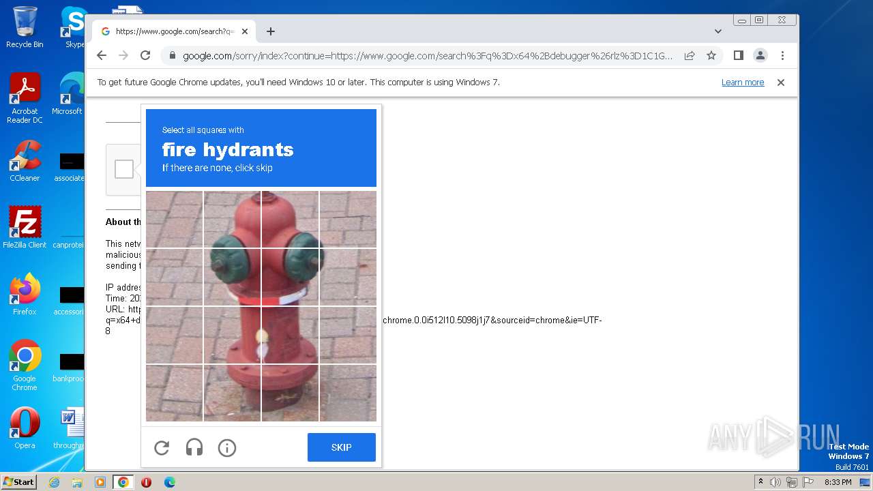This screenshot has width=873, height=491.
Task: Open Google Chrome desktop shortcut
Action: coord(25,365)
